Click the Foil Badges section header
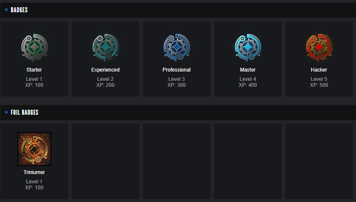This screenshot has height=202, width=356. point(25,112)
